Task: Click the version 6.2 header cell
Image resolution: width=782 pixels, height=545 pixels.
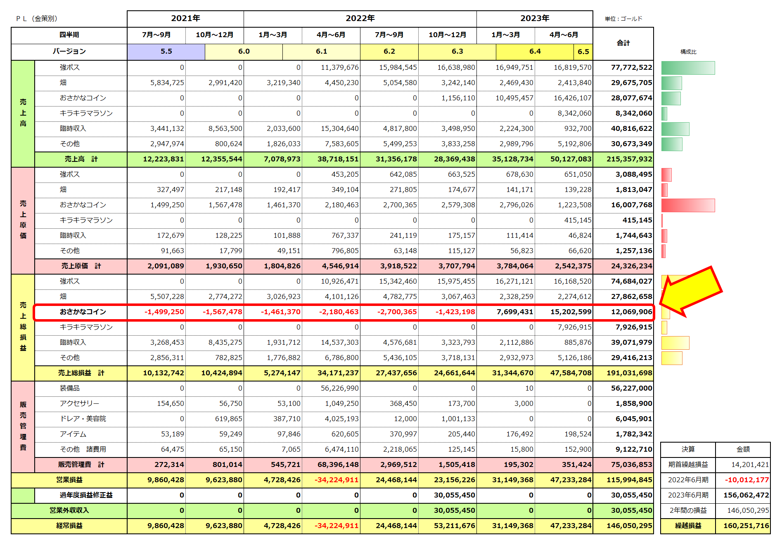Action: pos(389,52)
